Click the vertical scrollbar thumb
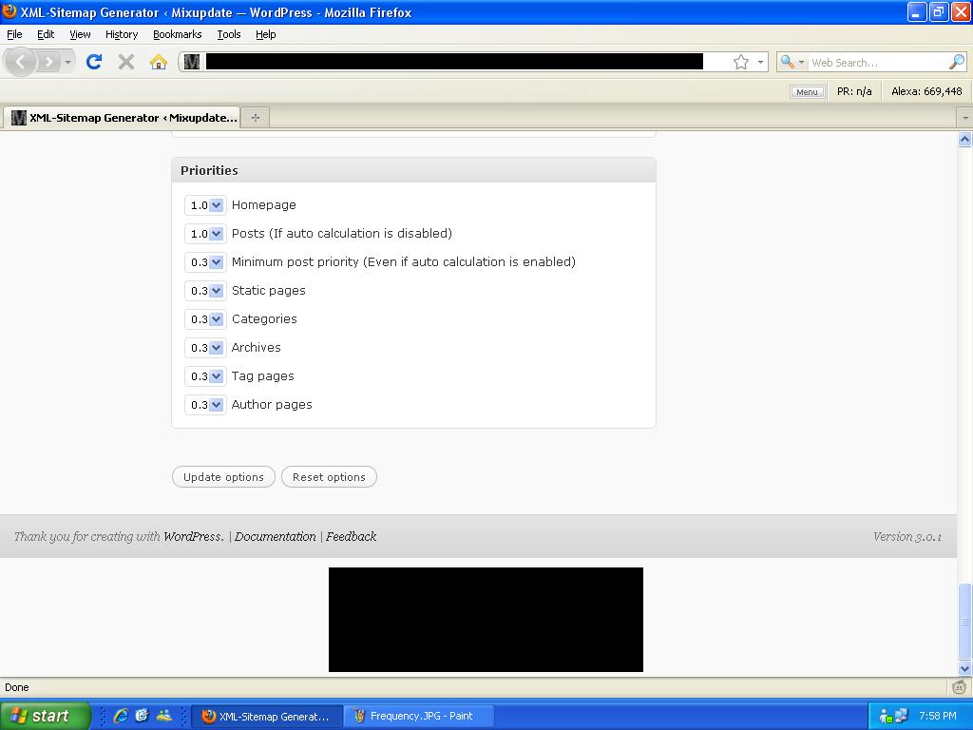The image size is (973, 730). tap(965, 621)
